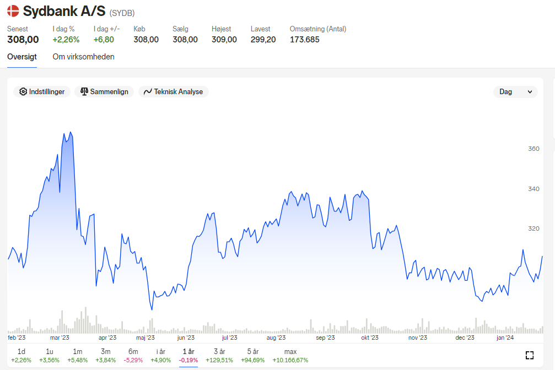Click the Sammenlign scales icon
This screenshot has width=555, height=370.
[84, 91]
